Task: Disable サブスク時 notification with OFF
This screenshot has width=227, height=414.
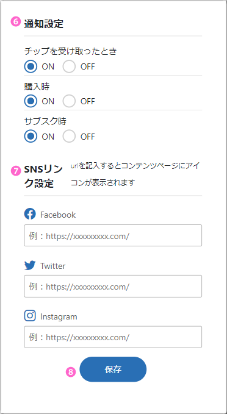Action: click(69, 137)
